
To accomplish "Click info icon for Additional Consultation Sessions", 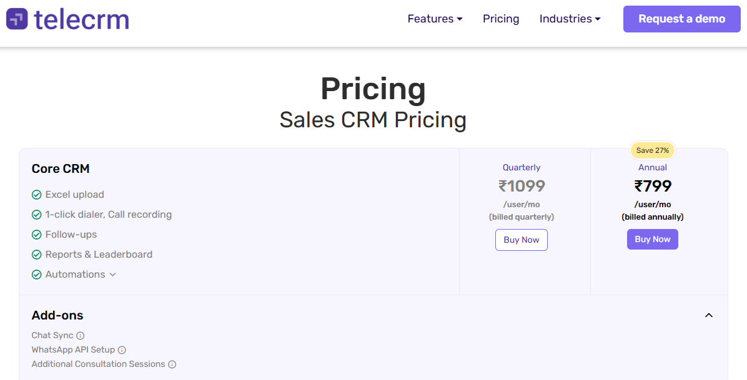I will coord(172,364).
